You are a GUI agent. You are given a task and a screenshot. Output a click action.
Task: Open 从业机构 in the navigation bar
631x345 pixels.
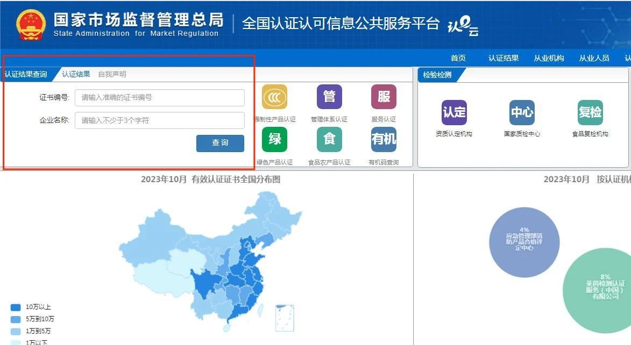(549, 58)
